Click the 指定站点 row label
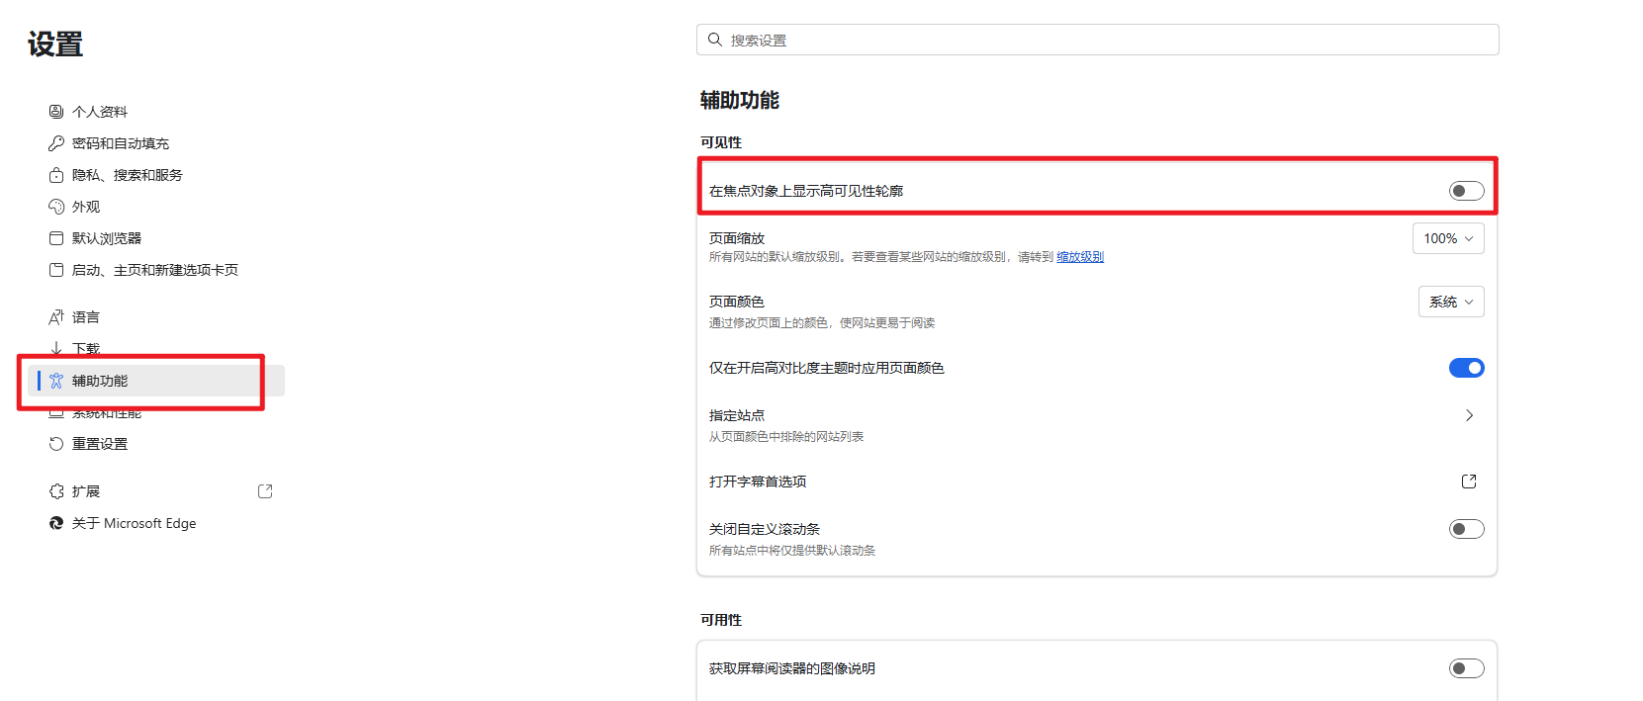Image resolution: width=1643 pixels, height=701 pixels. [x=737, y=415]
